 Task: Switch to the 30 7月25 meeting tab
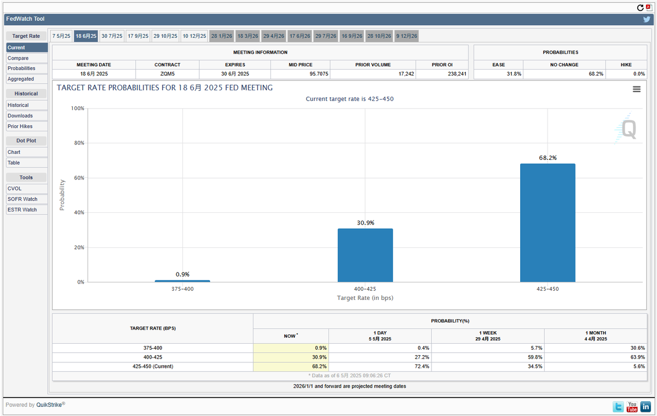[x=112, y=36]
